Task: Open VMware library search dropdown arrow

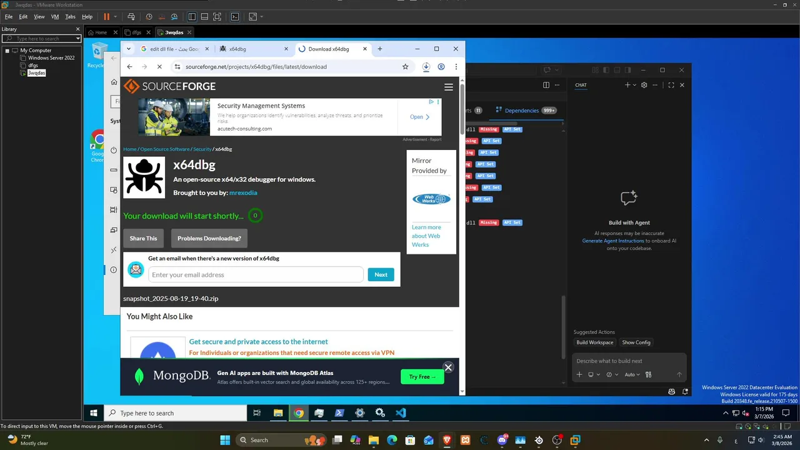Action: 78,39
